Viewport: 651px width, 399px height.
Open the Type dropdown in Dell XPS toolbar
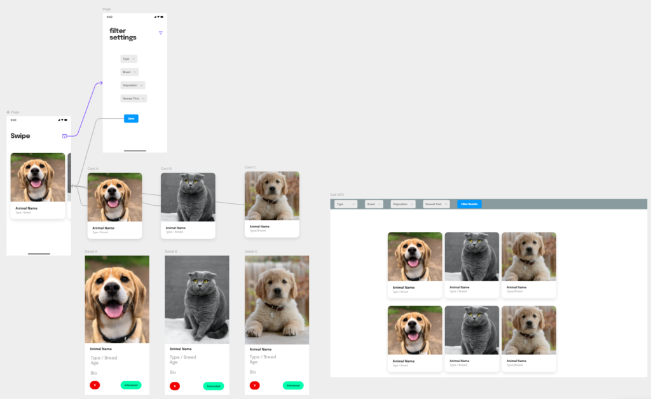pyautogui.click(x=345, y=204)
